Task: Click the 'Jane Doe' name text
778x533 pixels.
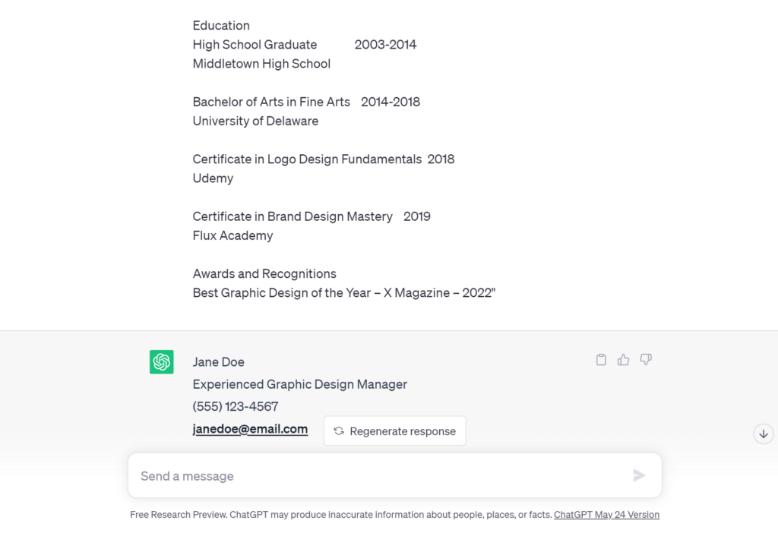Action: click(x=218, y=362)
